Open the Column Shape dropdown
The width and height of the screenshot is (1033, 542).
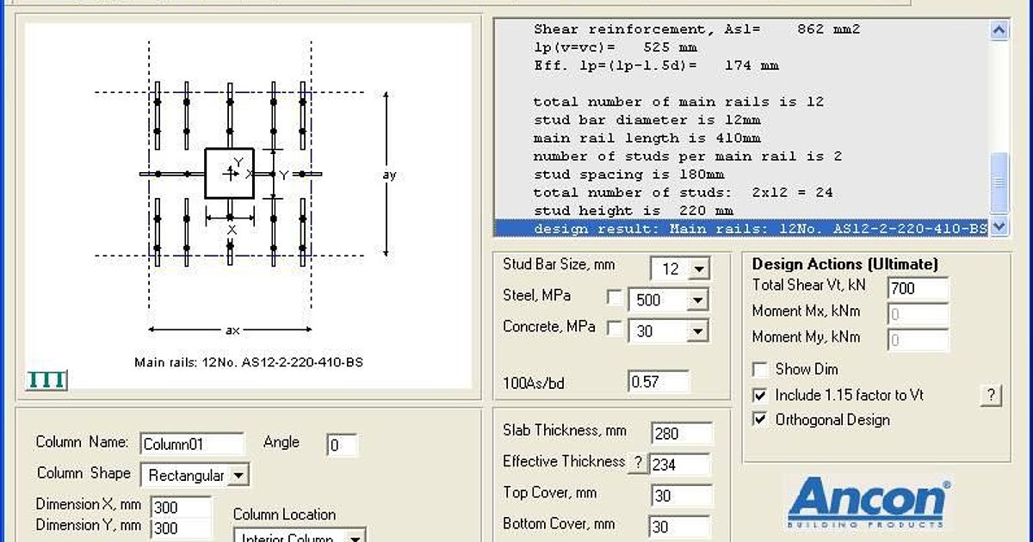click(239, 474)
